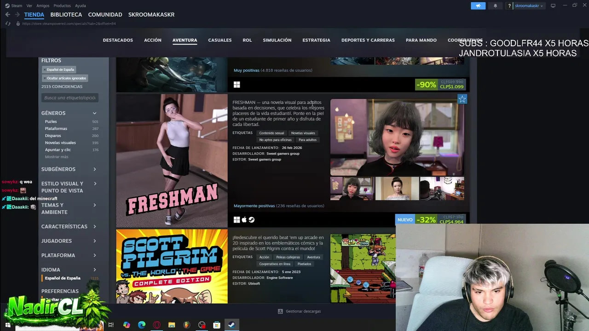
Task: Click the Windows icon under -90% discount
Action: pyautogui.click(x=237, y=85)
